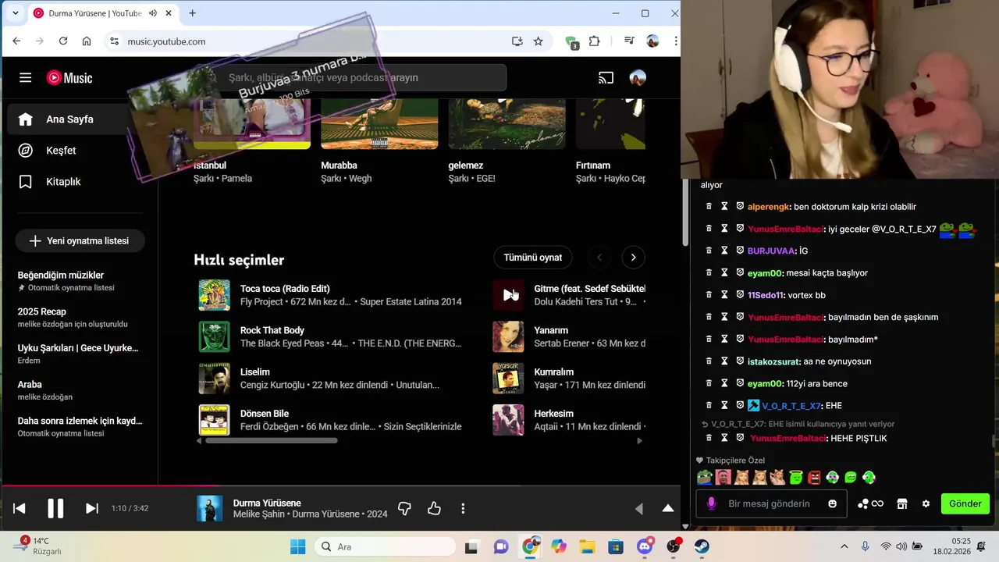Viewport: 999px width, 562px height.
Task: Open Chrome media controls icon
Action: pos(629,41)
